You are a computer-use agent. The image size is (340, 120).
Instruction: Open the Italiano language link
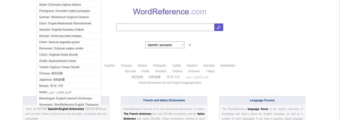pyautogui.click(x=143, y=66)
